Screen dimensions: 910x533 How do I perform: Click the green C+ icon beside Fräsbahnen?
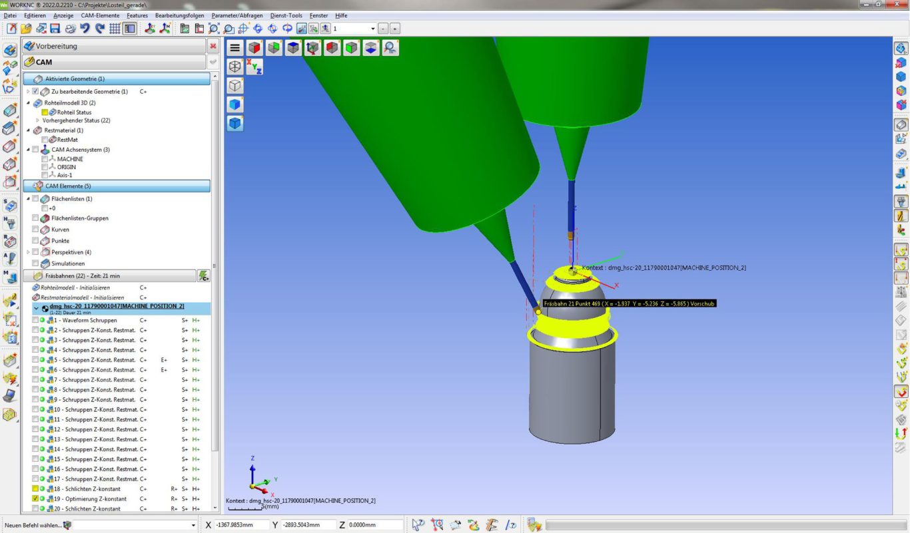pos(203,275)
